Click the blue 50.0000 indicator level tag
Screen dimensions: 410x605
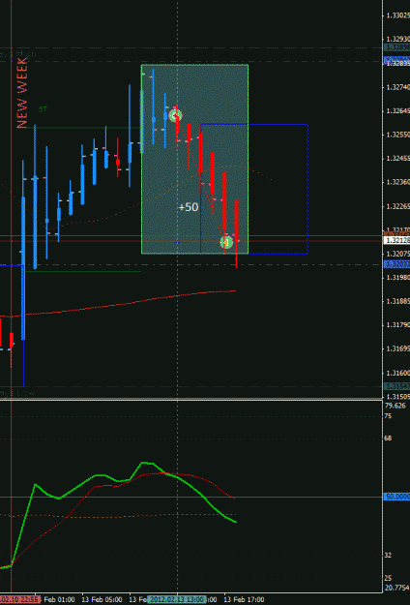point(397,497)
